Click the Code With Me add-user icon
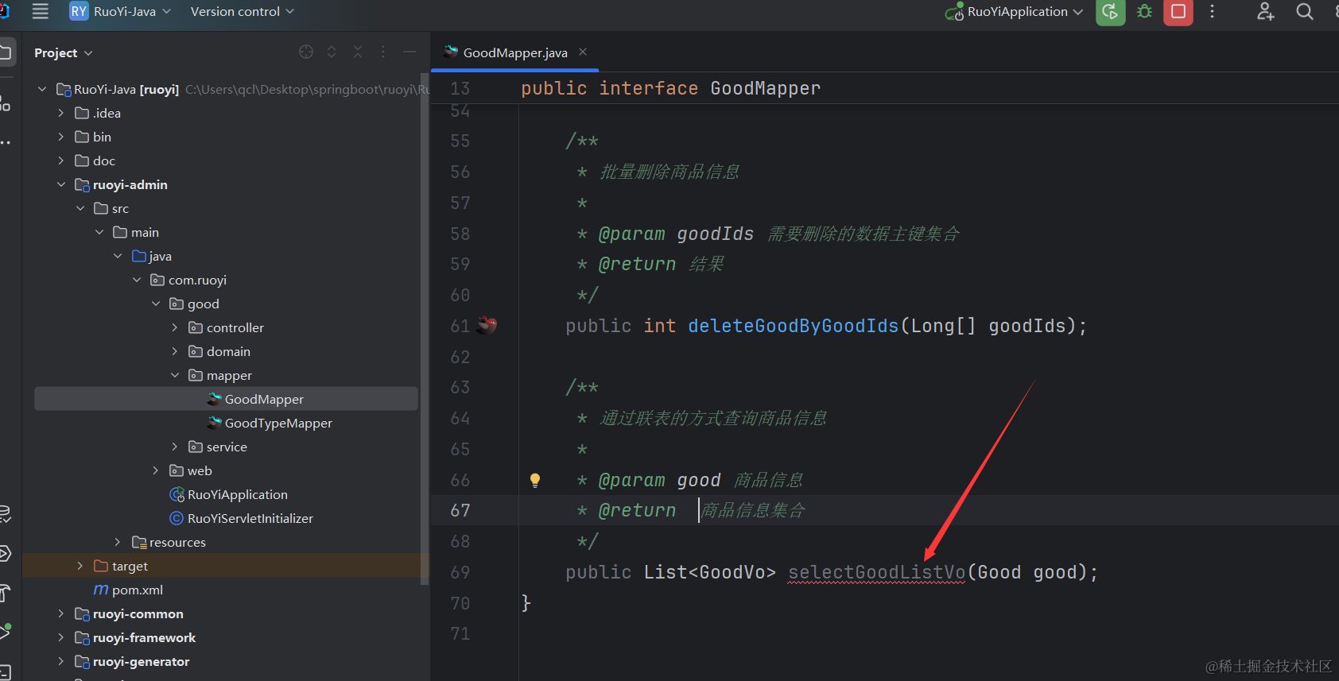 (1265, 12)
